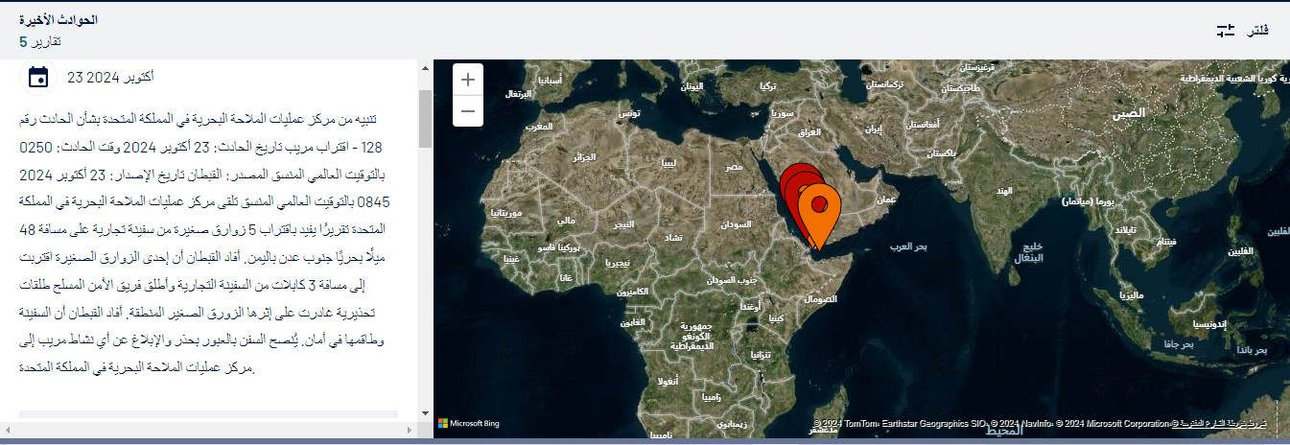Click the عمان label on the map
Screen dimensions: 1290x445
(885, 199)
